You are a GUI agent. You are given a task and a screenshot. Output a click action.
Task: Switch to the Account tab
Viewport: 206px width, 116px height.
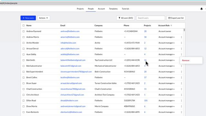point(101,9)
